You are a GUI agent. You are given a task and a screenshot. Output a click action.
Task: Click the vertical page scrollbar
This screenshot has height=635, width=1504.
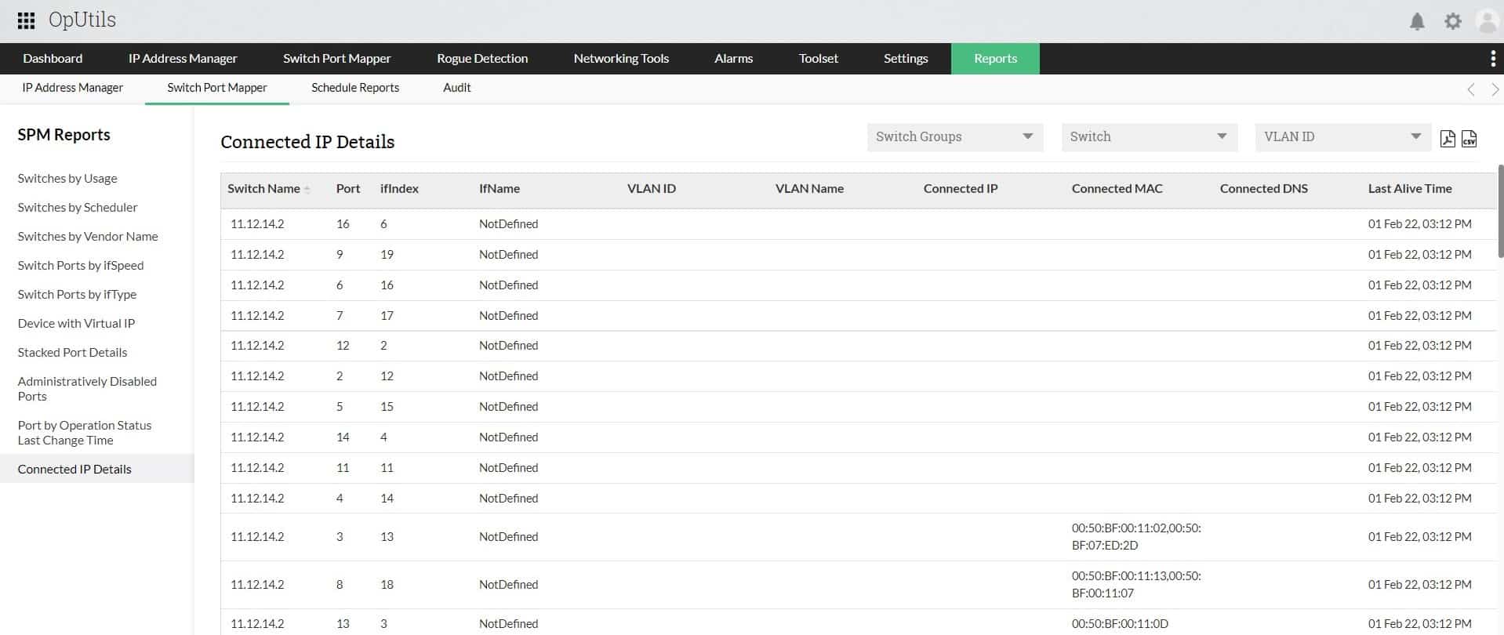pyautogui.click(x=1500, y=212)
